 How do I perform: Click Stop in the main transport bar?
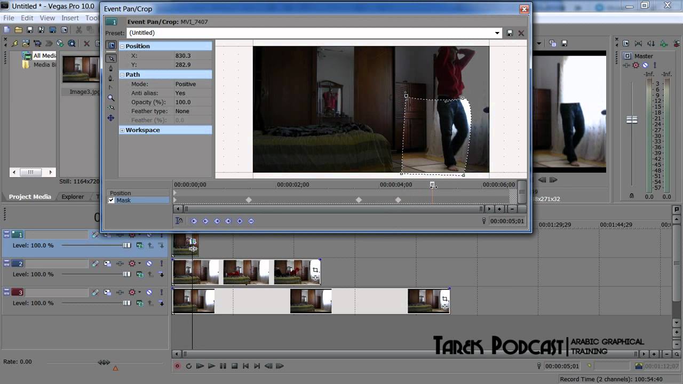(234, 366)
